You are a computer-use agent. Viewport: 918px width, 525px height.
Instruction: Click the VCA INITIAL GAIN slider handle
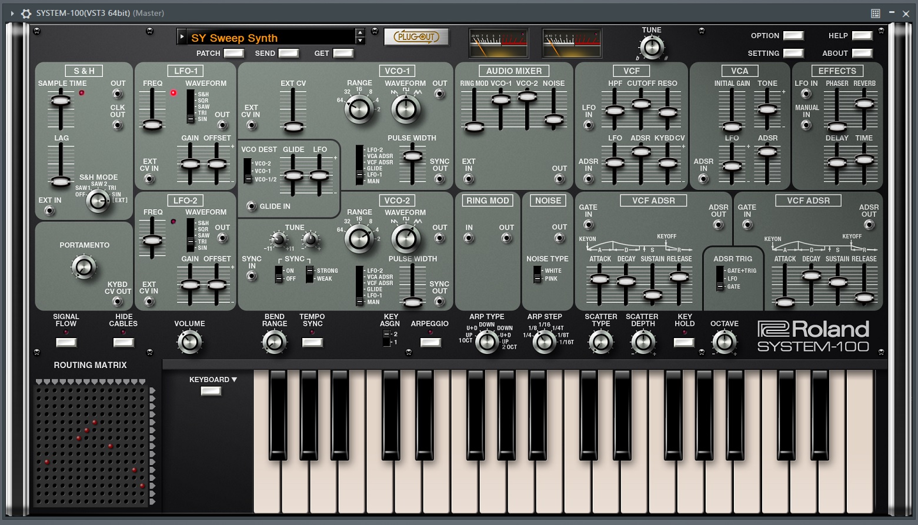pos(732,126)
